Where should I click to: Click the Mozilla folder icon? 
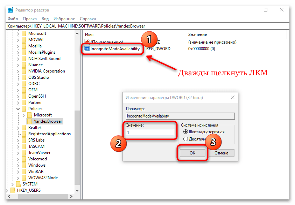click(24, 46)
